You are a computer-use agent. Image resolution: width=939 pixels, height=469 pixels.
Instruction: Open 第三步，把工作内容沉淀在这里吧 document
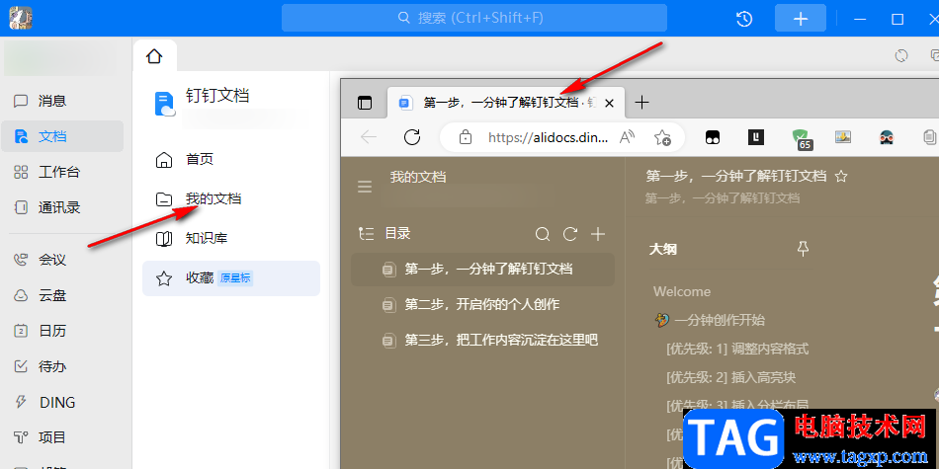482,341
